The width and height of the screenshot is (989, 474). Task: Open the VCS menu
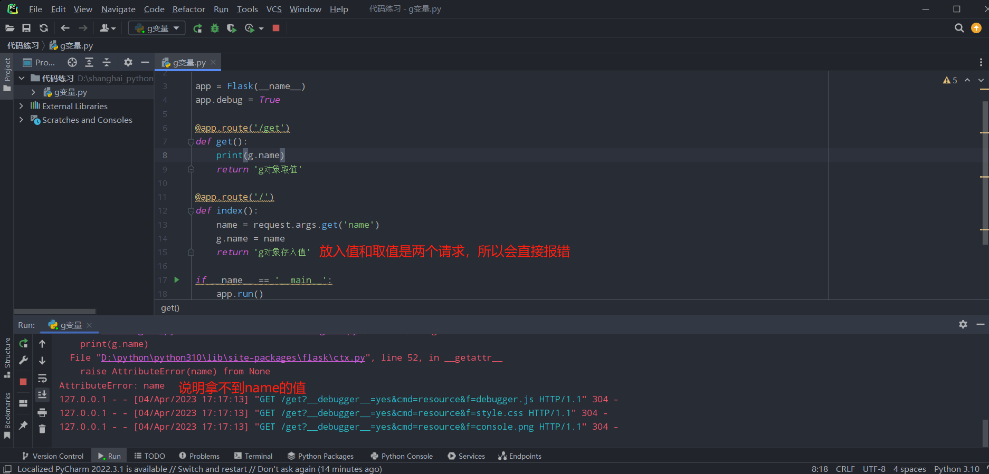(x=274, y=9)
